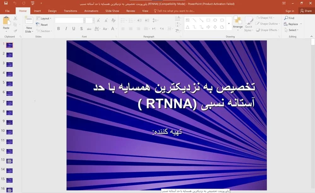
Task: Open Change Case menu
Action: point(105,29)
